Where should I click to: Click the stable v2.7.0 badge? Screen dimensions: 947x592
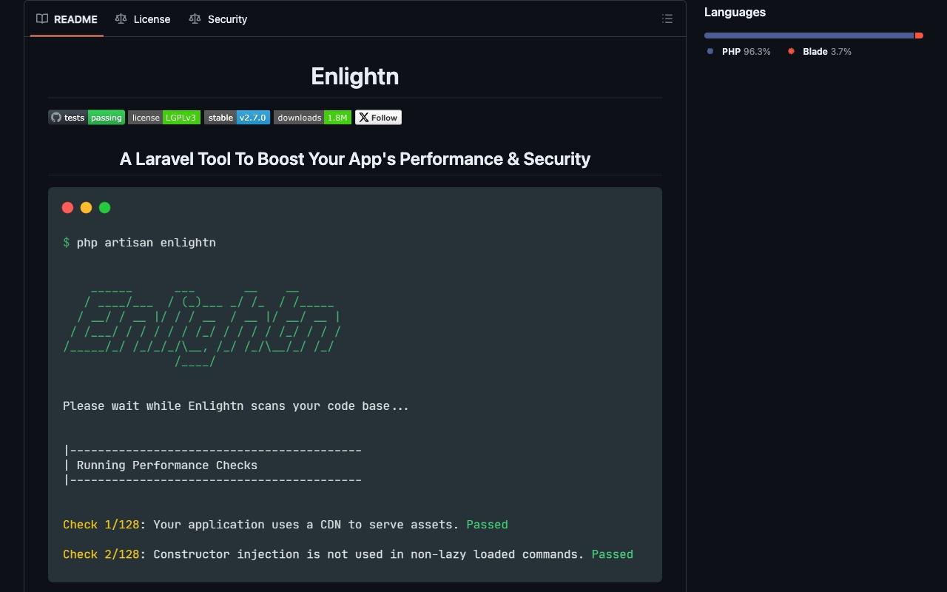point(237,118)
